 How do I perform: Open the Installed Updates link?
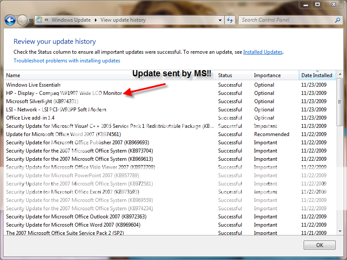coord(263,52)
